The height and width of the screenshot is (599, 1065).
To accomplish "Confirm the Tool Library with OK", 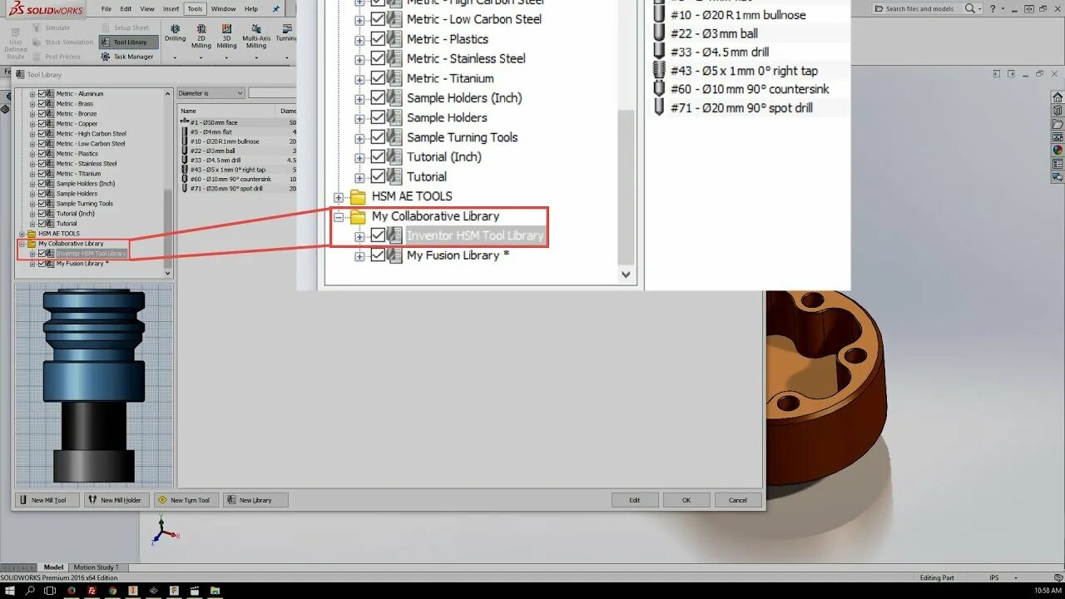I will pos(686,500).
